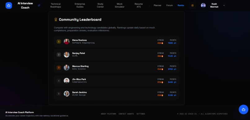Click the UI/UX Design field label

coord(79,95)
